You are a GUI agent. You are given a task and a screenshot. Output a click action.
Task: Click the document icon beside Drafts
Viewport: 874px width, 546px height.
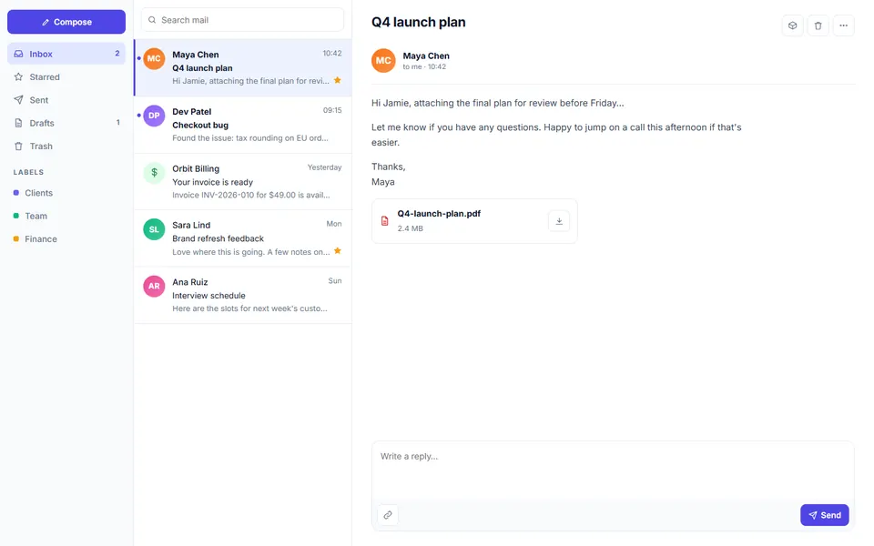[18, 123]
